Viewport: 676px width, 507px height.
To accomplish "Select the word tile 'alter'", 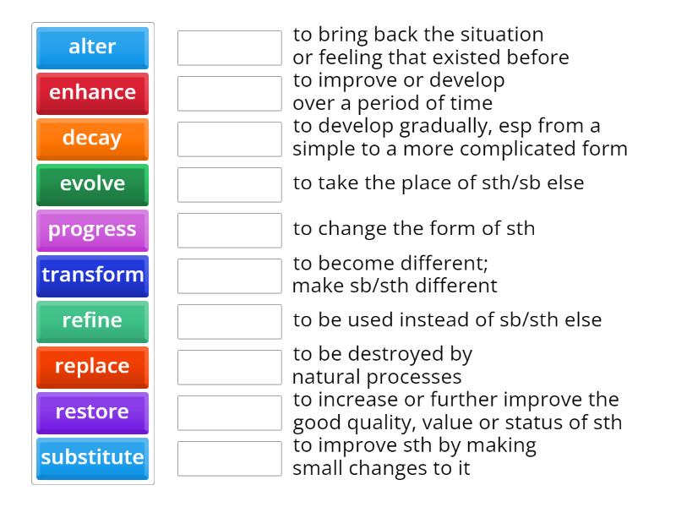I will coord(93,47).
